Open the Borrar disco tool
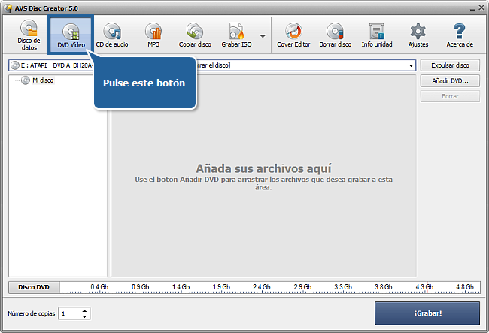Screen dimensions: 489x333 point(336,35)
